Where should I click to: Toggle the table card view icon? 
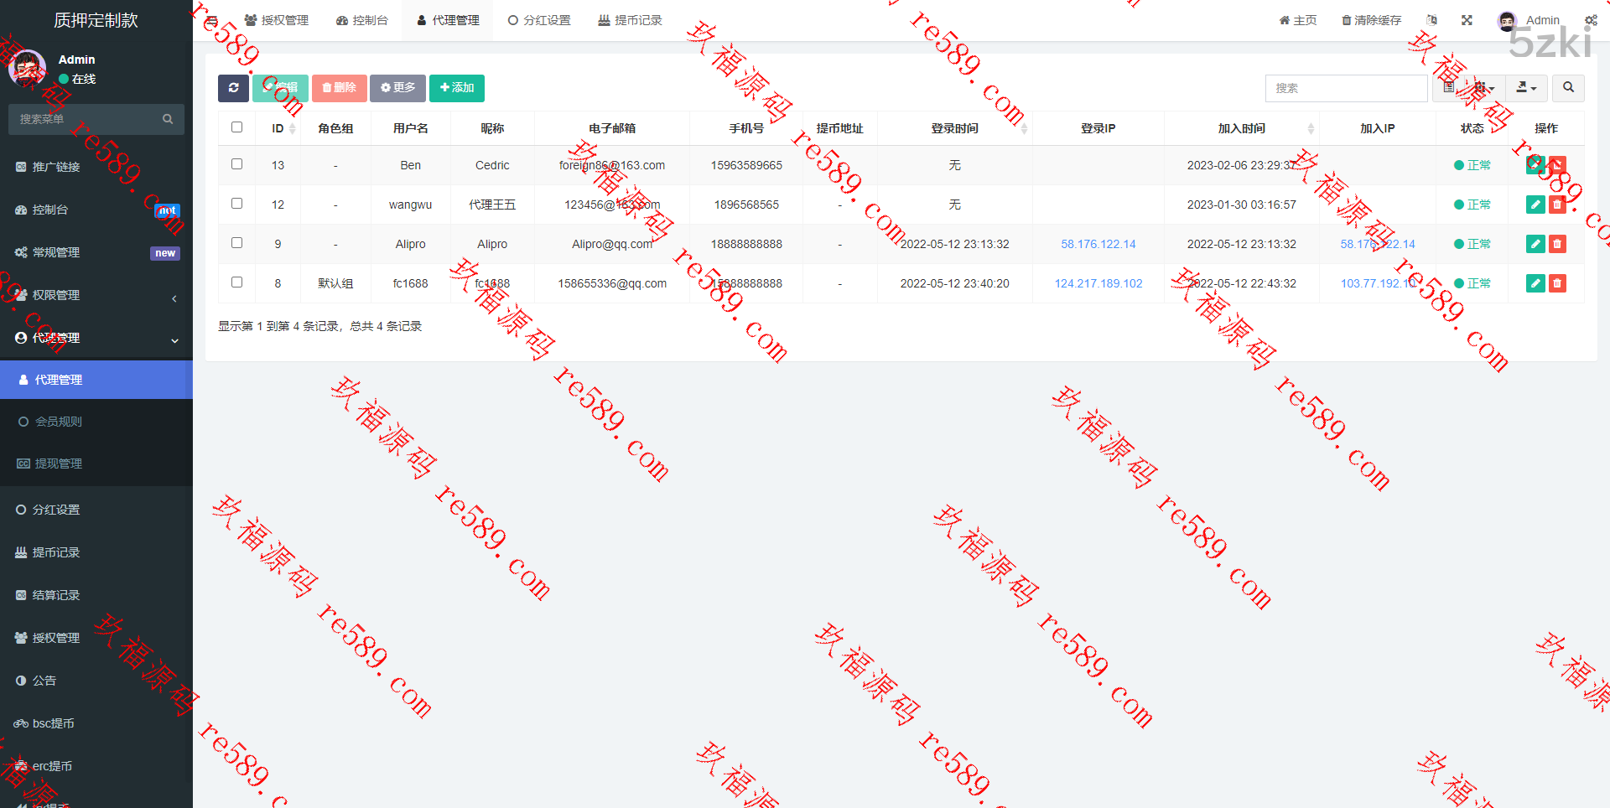[1448, 88]
